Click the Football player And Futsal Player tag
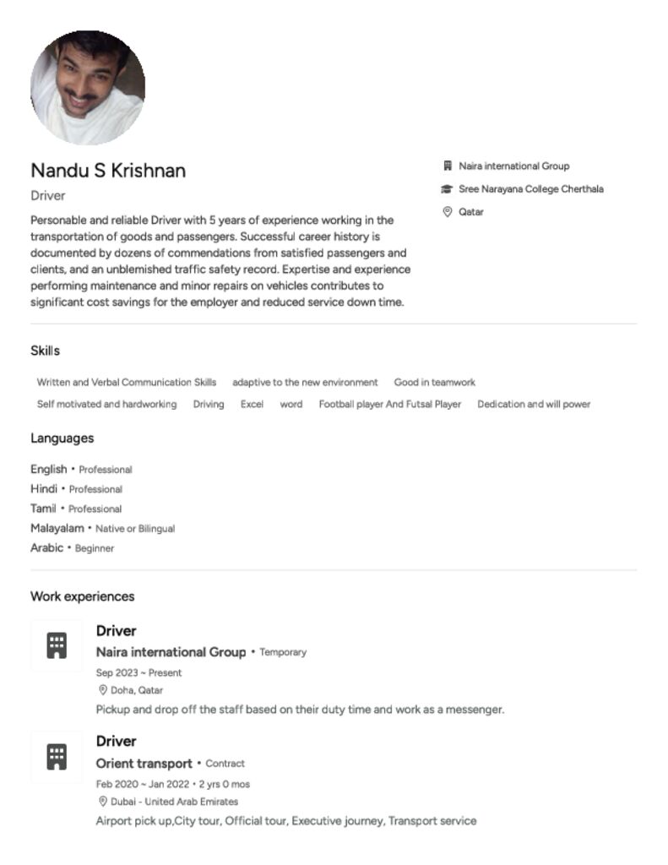Screen dimensions: 668x865 tap(390, 405)
